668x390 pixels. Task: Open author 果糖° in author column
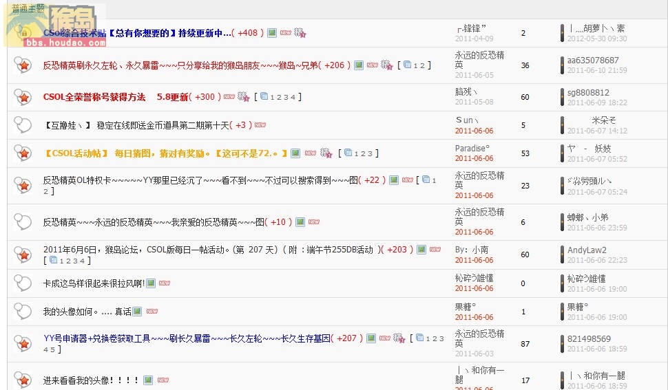(466, 307)
